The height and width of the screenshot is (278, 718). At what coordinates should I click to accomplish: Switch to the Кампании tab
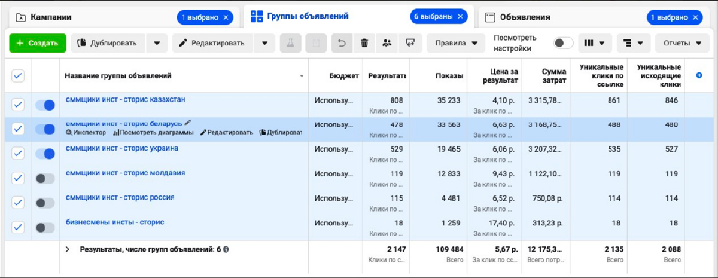51,17
